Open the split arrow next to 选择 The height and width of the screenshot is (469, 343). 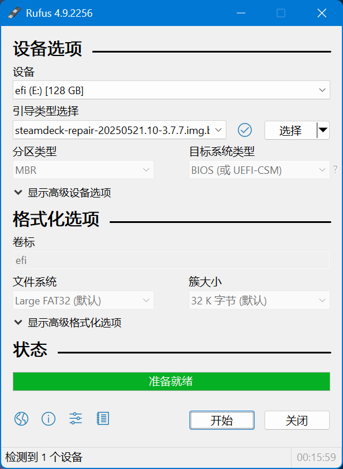coord(323,130)
